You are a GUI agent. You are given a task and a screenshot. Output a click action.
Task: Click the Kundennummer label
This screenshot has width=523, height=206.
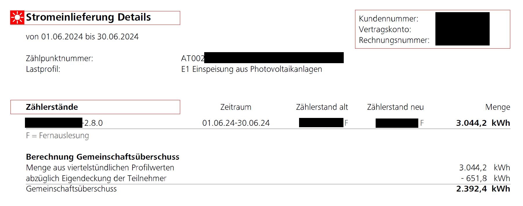pyautogui.click(x=388, y=19)
